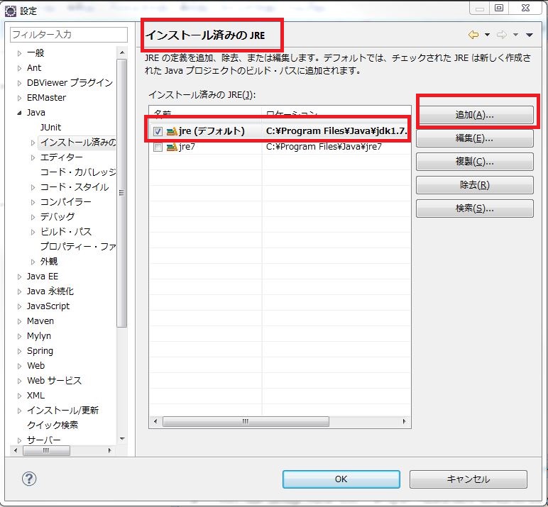Select the Web tree item

[x=35, y=366]
